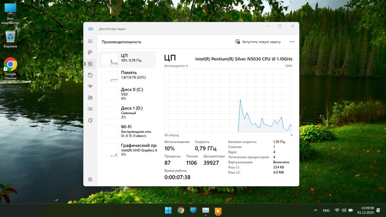Open Services page puzzle icon
The width and height of the screenshot is (386, 217).
click(90, 120)
